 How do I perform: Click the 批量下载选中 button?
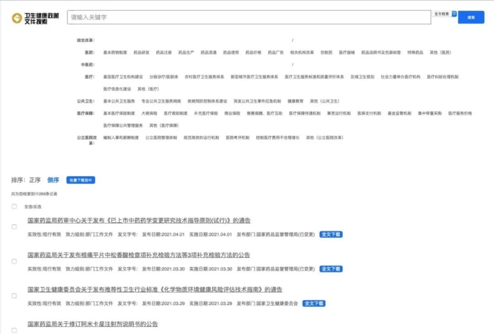coord(81,180)
